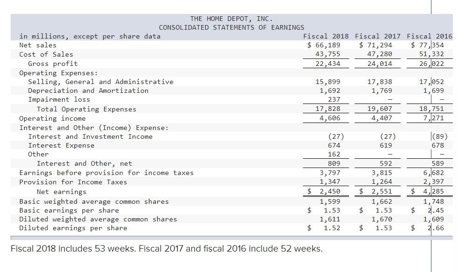Image resolution: width=457 pixels, height=272 pixels.
Task: Click Cost of Sales value 43,755
Action: pyautogui.click(x=328, y=54)
